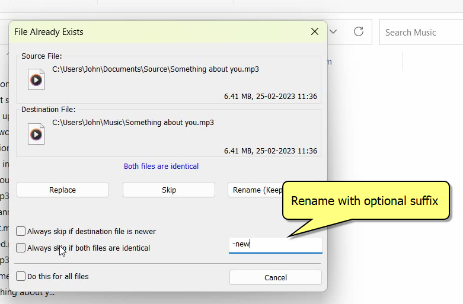Click the rename suffix field containing -new
This screenshot has height=304, width=463.
pyautogui.click(x=276, y=245)
